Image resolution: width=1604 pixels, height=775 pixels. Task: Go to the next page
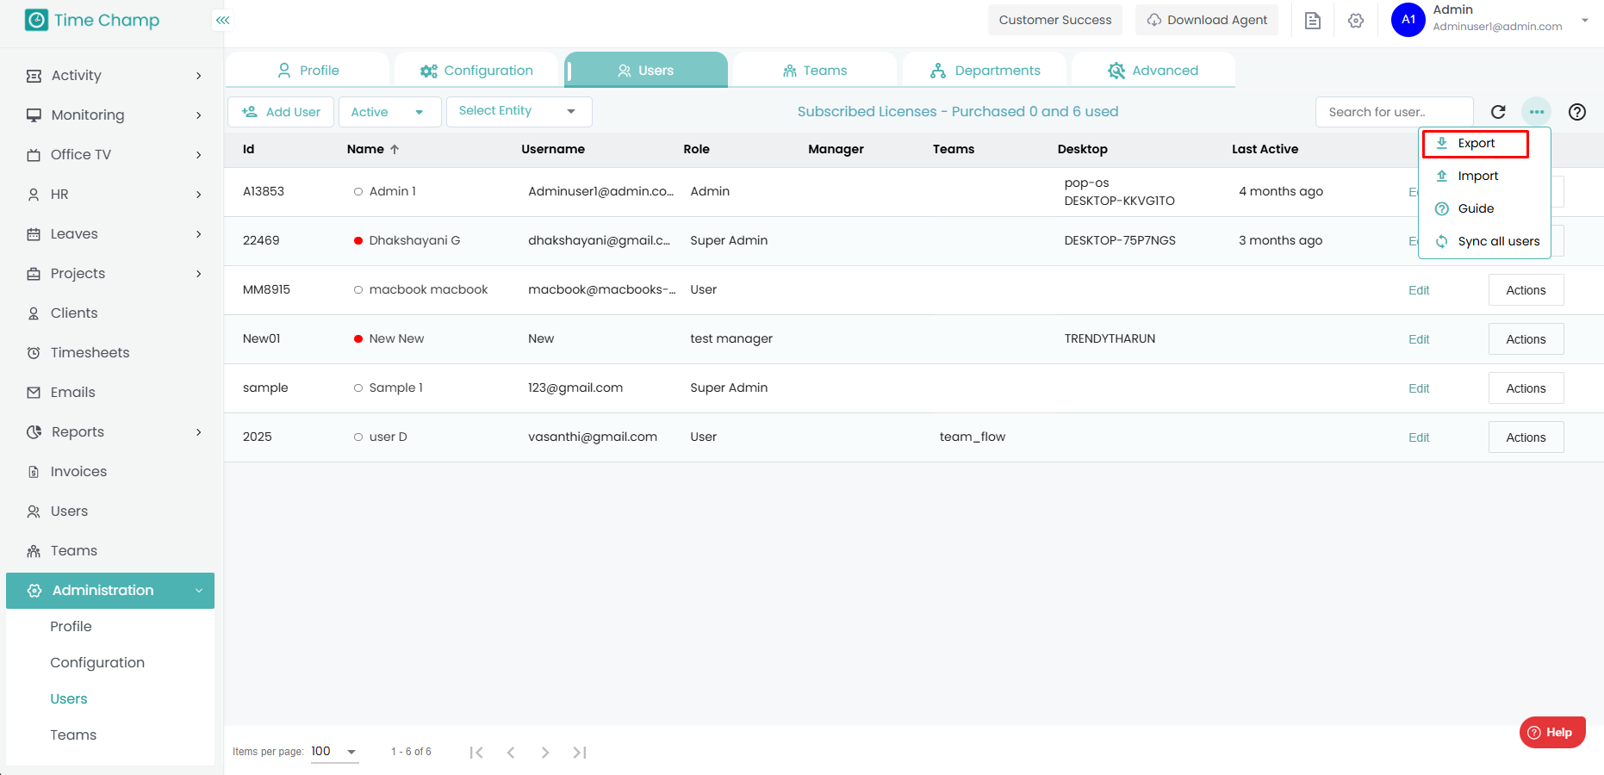coord(545,753)
